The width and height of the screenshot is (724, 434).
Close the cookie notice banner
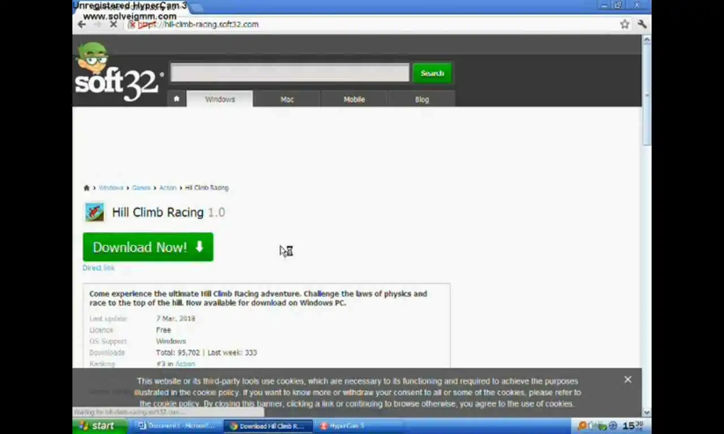tap(628, 380)
